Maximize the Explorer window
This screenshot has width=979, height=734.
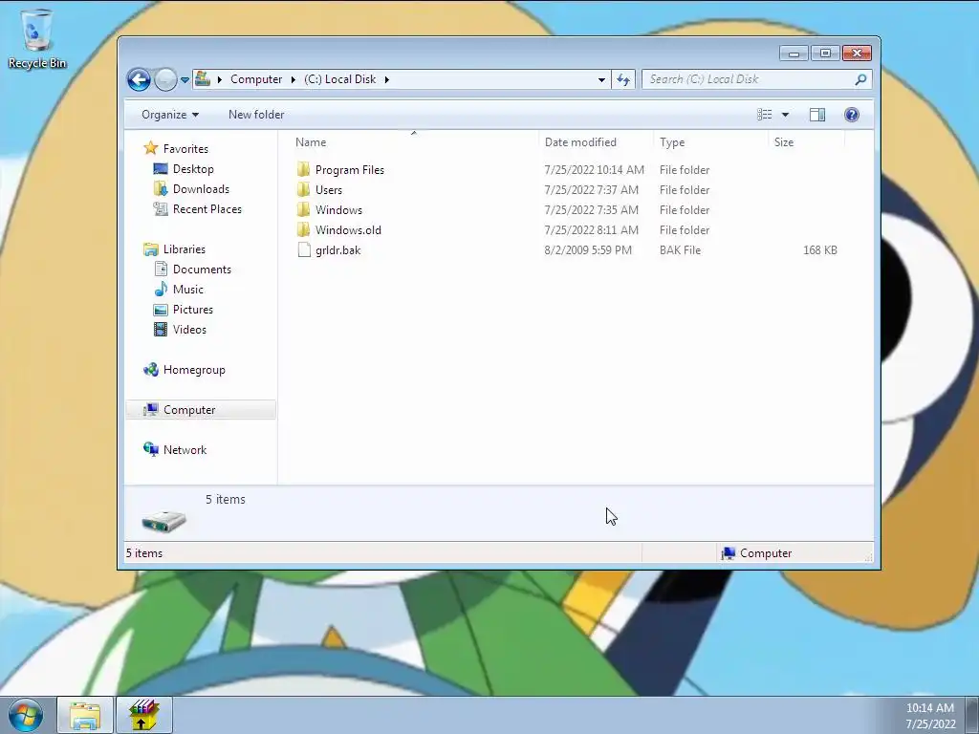tap(825, 54)
